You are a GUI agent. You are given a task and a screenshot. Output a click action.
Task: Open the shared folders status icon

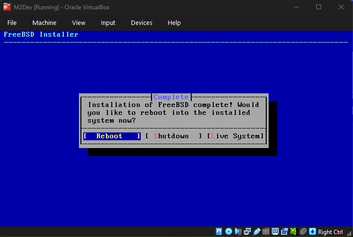(x=266, y=232)
